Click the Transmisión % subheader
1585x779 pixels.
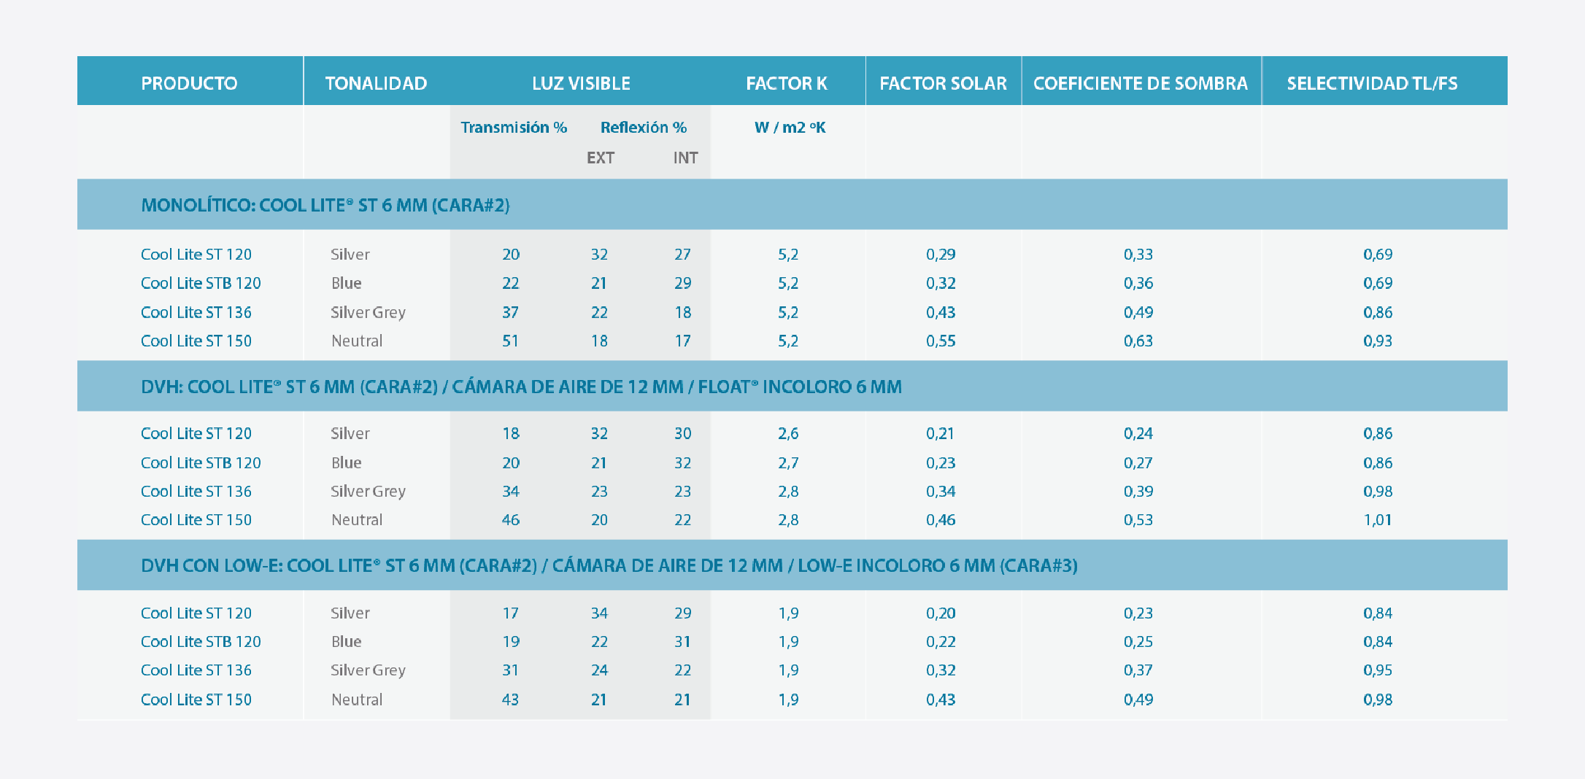514,128
